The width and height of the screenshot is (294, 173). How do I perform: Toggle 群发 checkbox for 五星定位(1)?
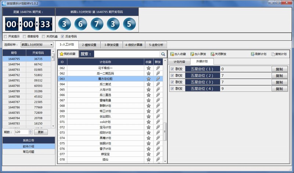pyautogui.click(x=172, y=69)
